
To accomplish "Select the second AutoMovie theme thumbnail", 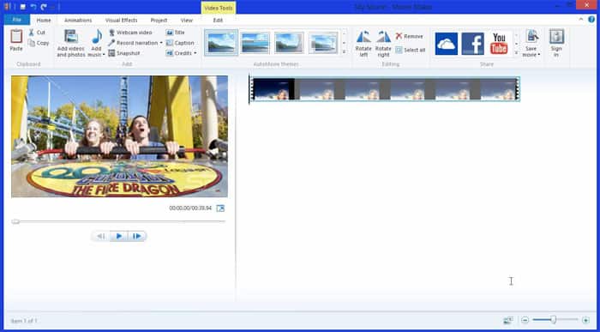I will tap(255, 43).
